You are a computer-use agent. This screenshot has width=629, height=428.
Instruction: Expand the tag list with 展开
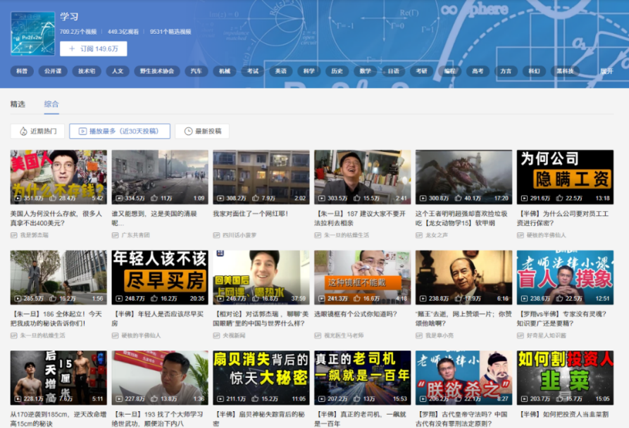[606, 71]
